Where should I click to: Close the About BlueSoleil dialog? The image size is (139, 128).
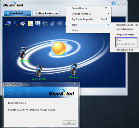75,84
